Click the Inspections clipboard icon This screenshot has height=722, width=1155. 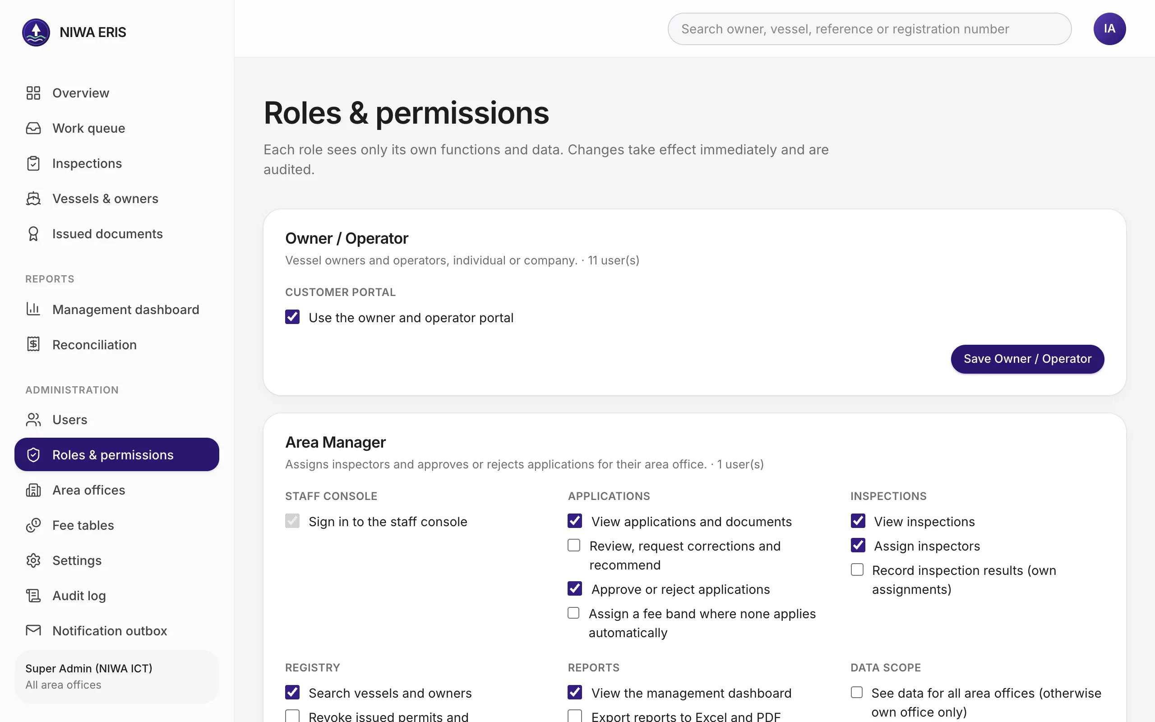tap(33, 163)
